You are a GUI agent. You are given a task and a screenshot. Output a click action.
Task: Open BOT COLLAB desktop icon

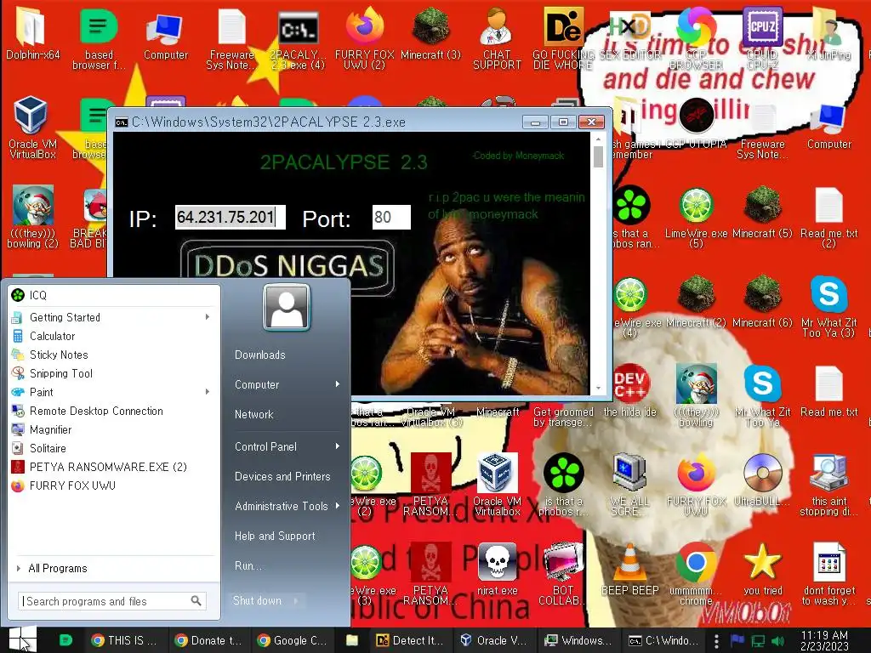tap(563, 574)
